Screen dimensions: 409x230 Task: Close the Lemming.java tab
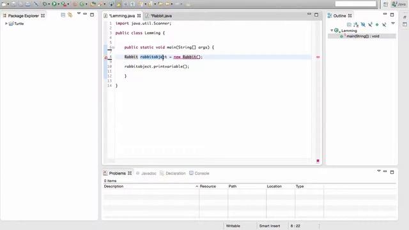click(139, 15)
